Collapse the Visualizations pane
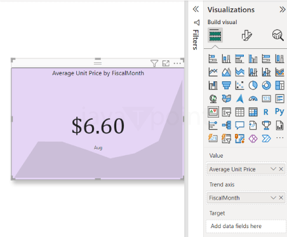 coord(282,10)
